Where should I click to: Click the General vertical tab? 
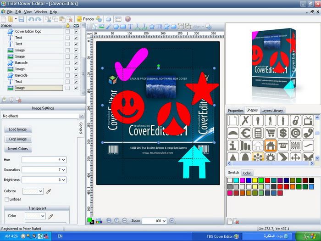coord(81,128)
